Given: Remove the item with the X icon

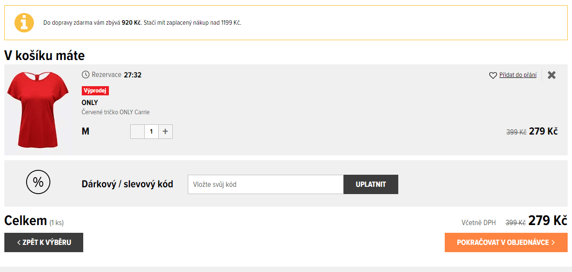Looking at the screenshot, I should 552,75.
